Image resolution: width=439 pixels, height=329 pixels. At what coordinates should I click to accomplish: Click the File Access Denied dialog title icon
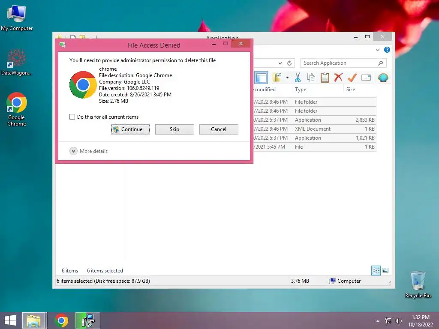coord(63,45)
